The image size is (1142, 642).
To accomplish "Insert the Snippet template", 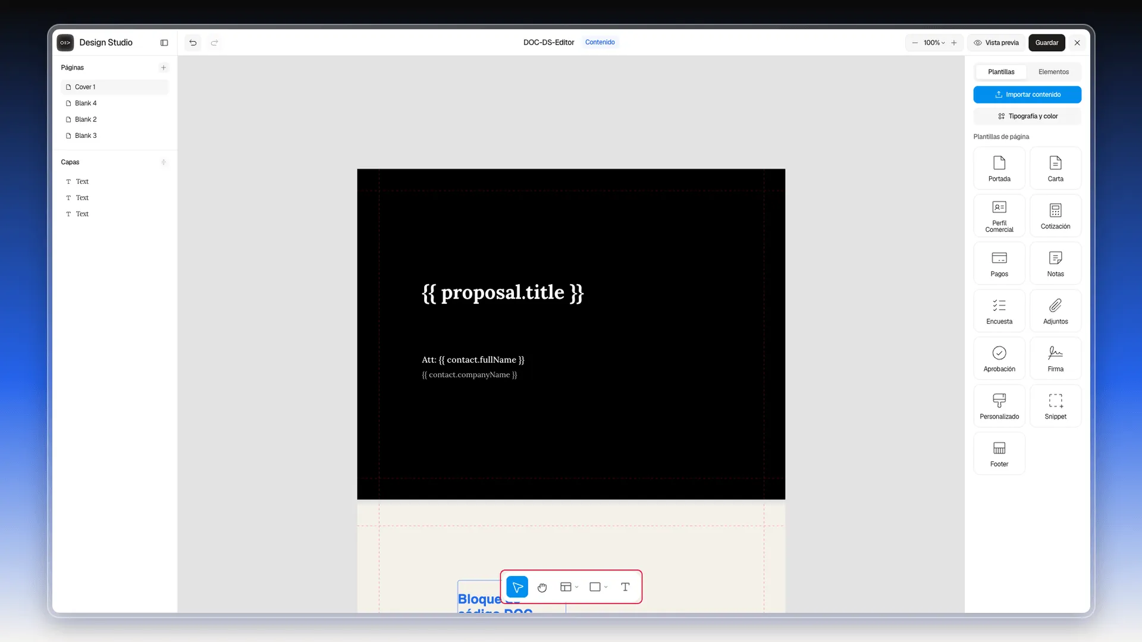I will pos(1055,407).
